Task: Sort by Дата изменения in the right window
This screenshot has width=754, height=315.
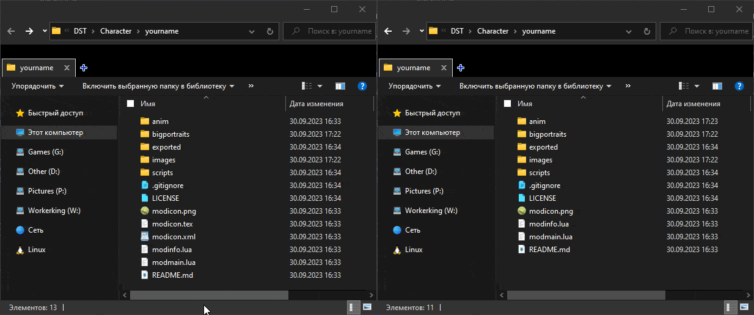Action: click(x=693, y=104)
